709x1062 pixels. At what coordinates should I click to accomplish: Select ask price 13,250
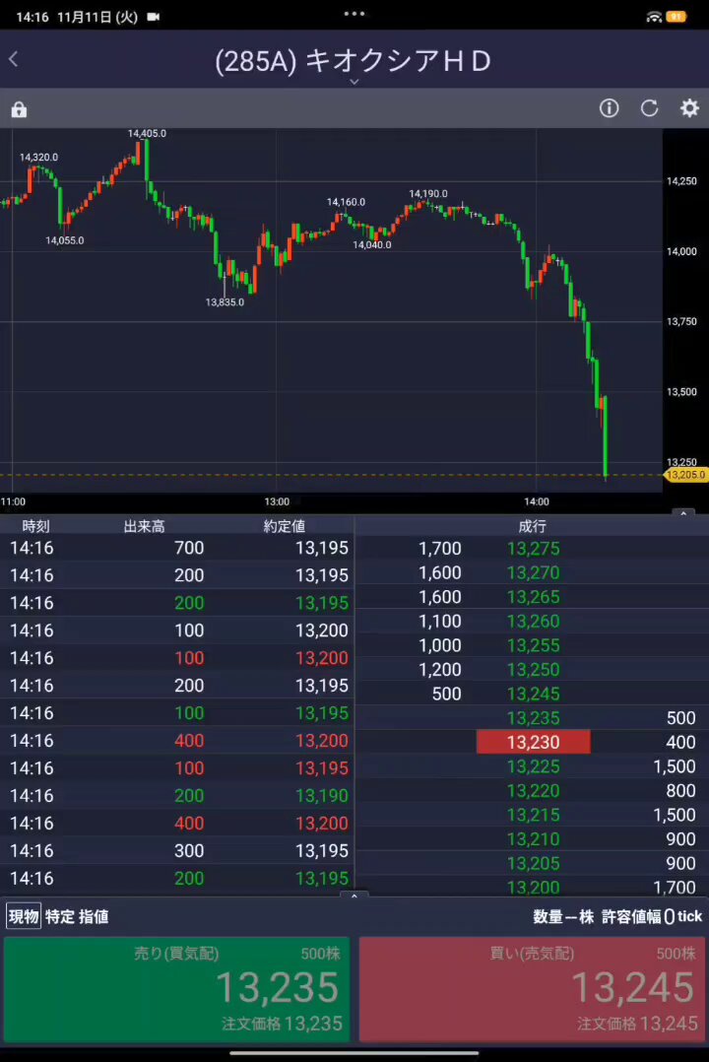click(533, 670)
